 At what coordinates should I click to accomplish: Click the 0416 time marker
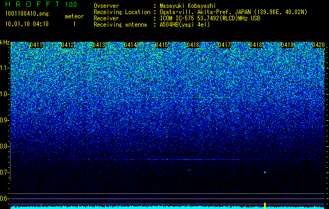pos(193,45)
